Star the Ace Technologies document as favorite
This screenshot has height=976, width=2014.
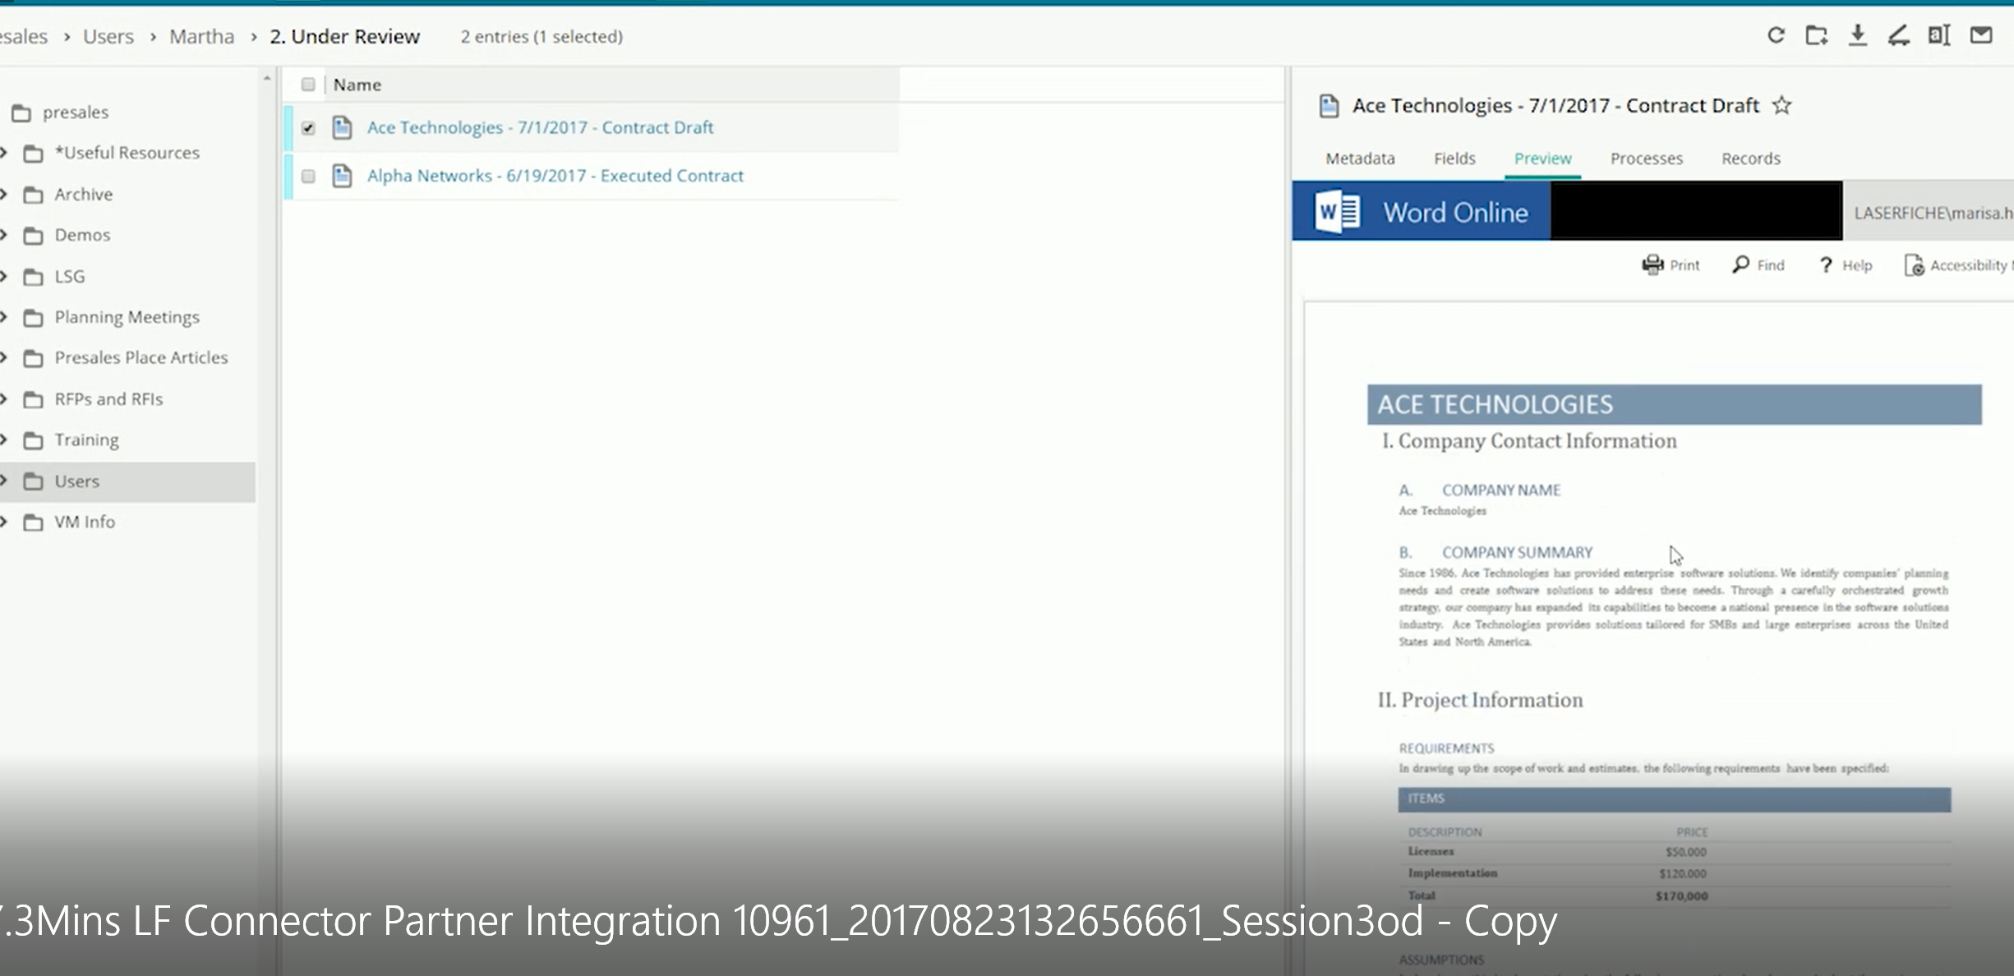[1781, 105]
